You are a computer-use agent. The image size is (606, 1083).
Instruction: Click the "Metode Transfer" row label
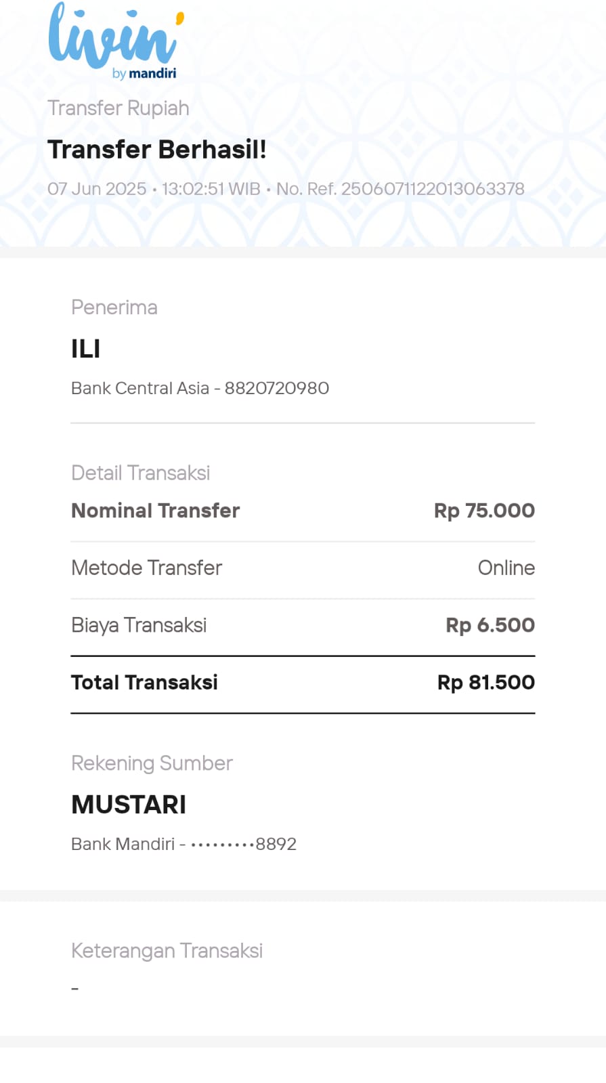(147, 568)
